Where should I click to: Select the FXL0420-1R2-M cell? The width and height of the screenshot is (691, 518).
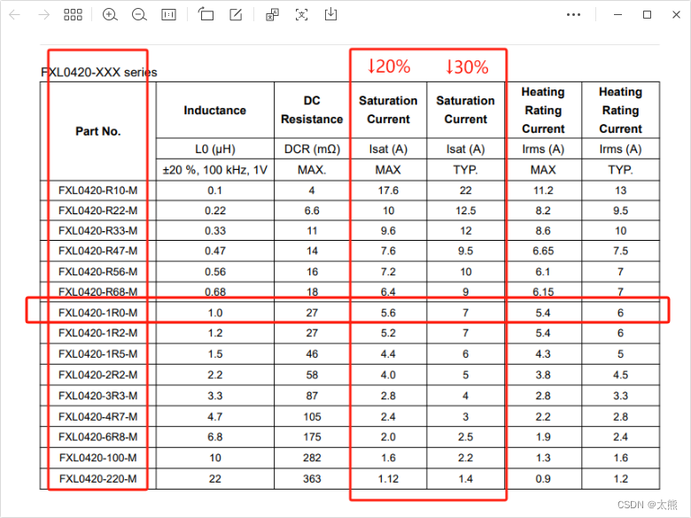97,333
